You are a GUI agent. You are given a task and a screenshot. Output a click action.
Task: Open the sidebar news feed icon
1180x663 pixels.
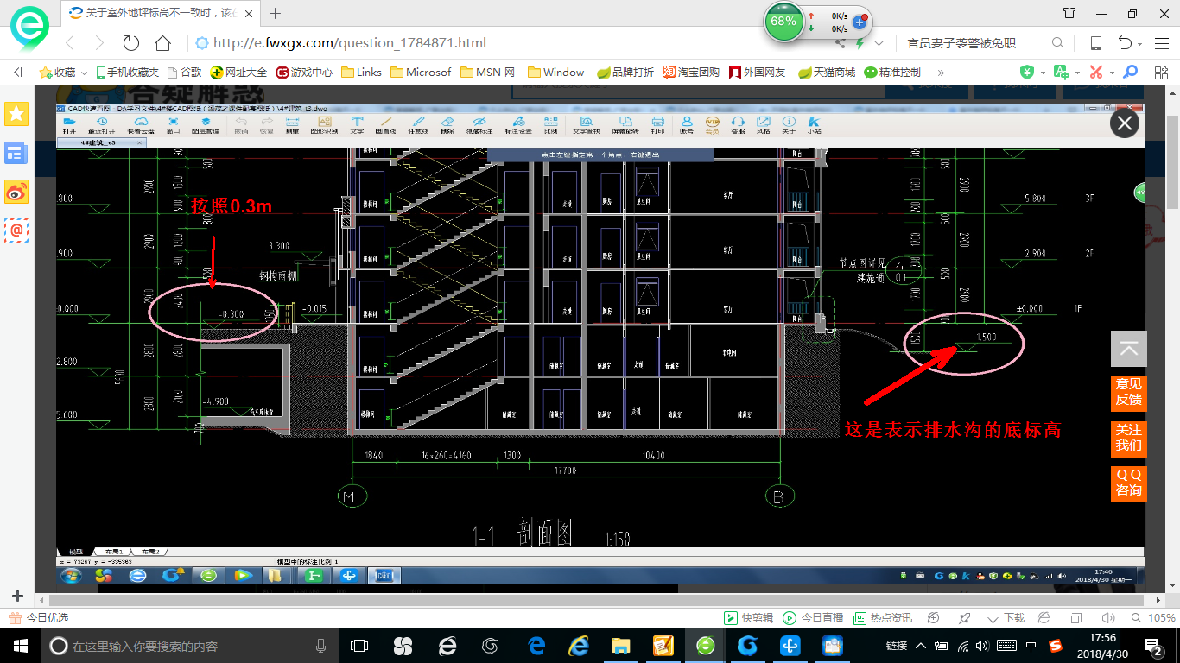(16, 154)
